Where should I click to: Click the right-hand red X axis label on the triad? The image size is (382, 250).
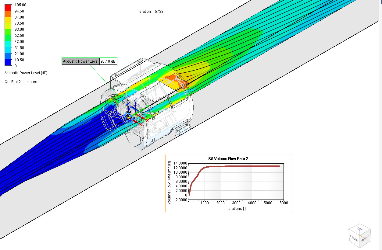click(x=147, y=121)
